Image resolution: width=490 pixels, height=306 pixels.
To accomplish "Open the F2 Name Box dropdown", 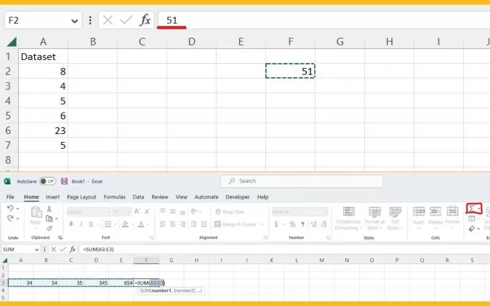I will pos(74,21).
